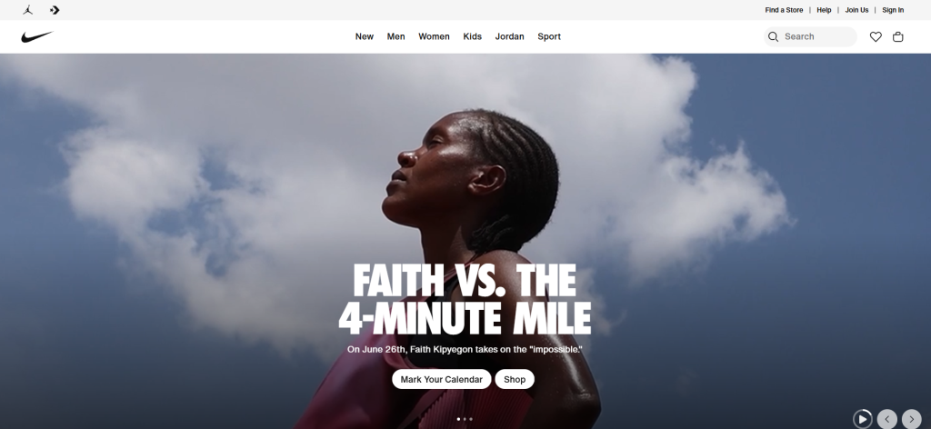Click the search magnifier icon
This screenshot has height=429, width=931.
tap(773, 36)
